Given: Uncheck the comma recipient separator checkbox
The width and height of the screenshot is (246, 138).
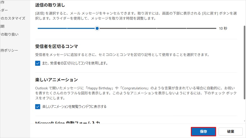Looking at the screenshot, I should (38, 63).
